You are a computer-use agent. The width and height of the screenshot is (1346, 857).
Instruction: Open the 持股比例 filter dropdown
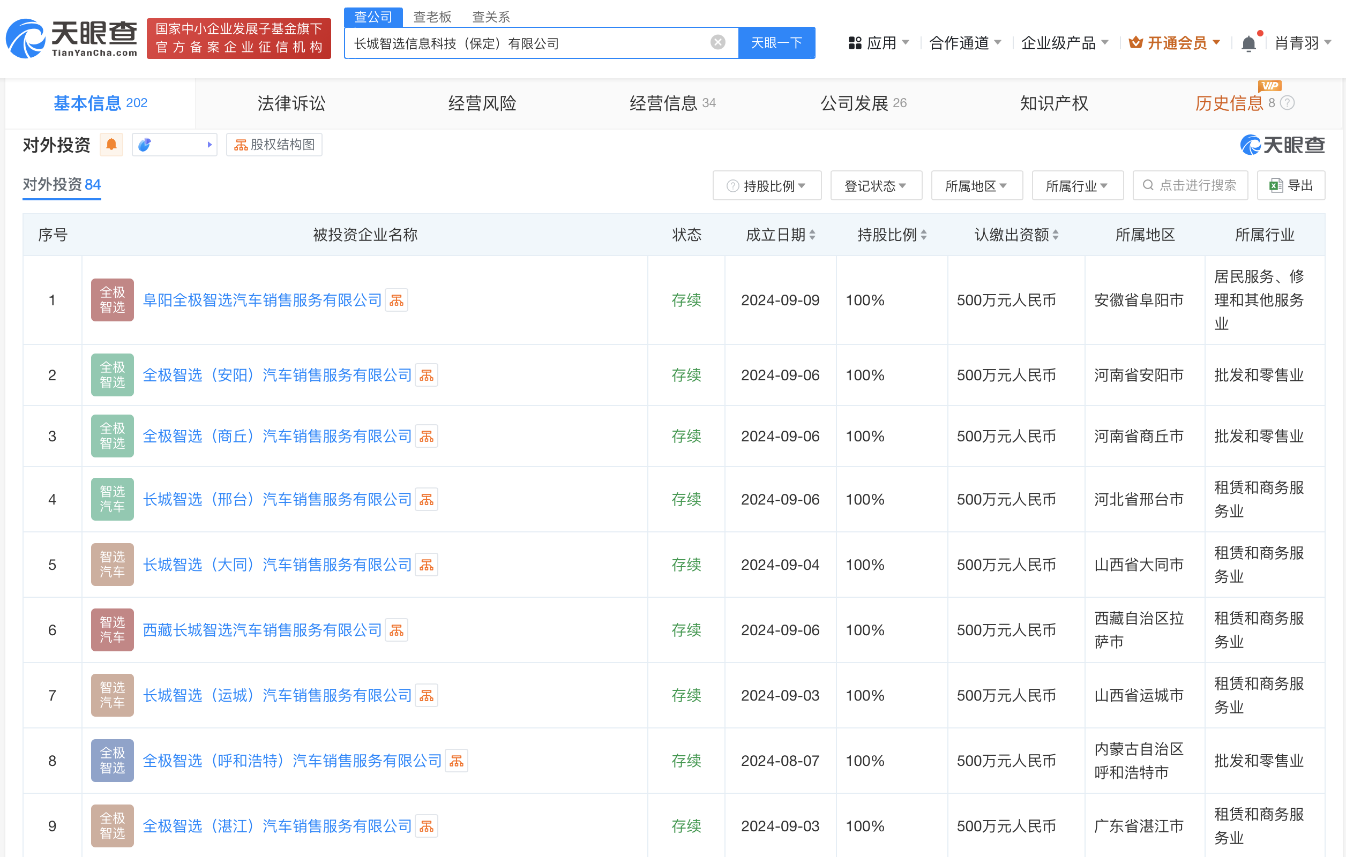pos(767,185)
